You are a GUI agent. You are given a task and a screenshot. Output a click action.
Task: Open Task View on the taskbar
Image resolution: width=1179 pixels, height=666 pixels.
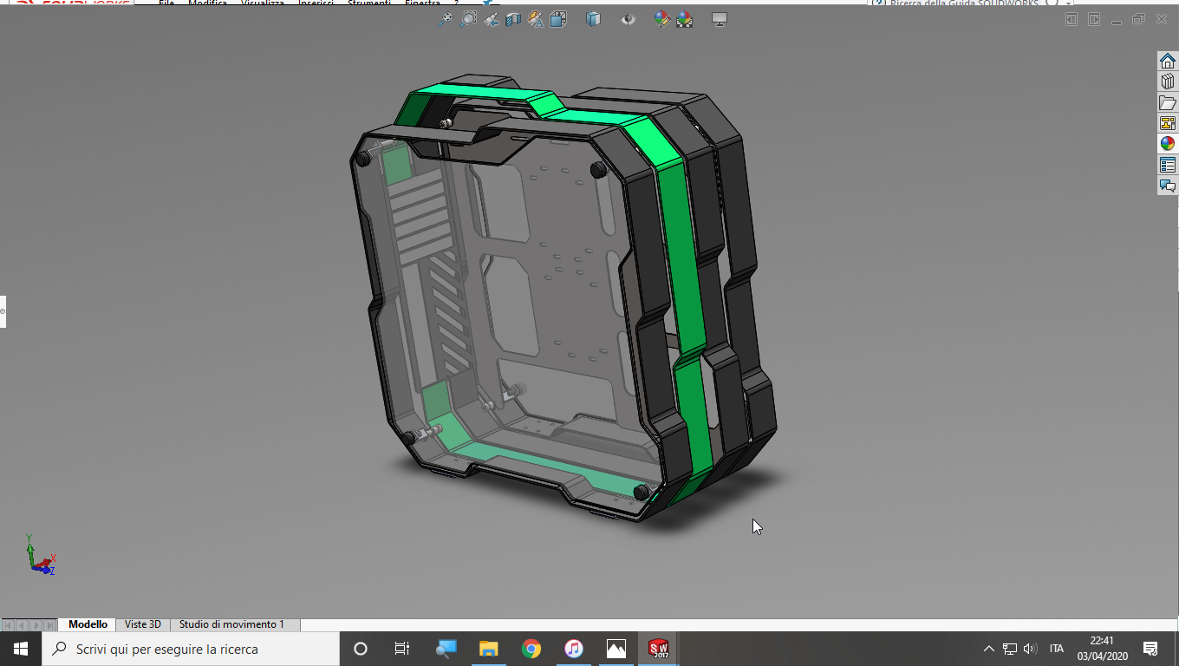[402, 649]
